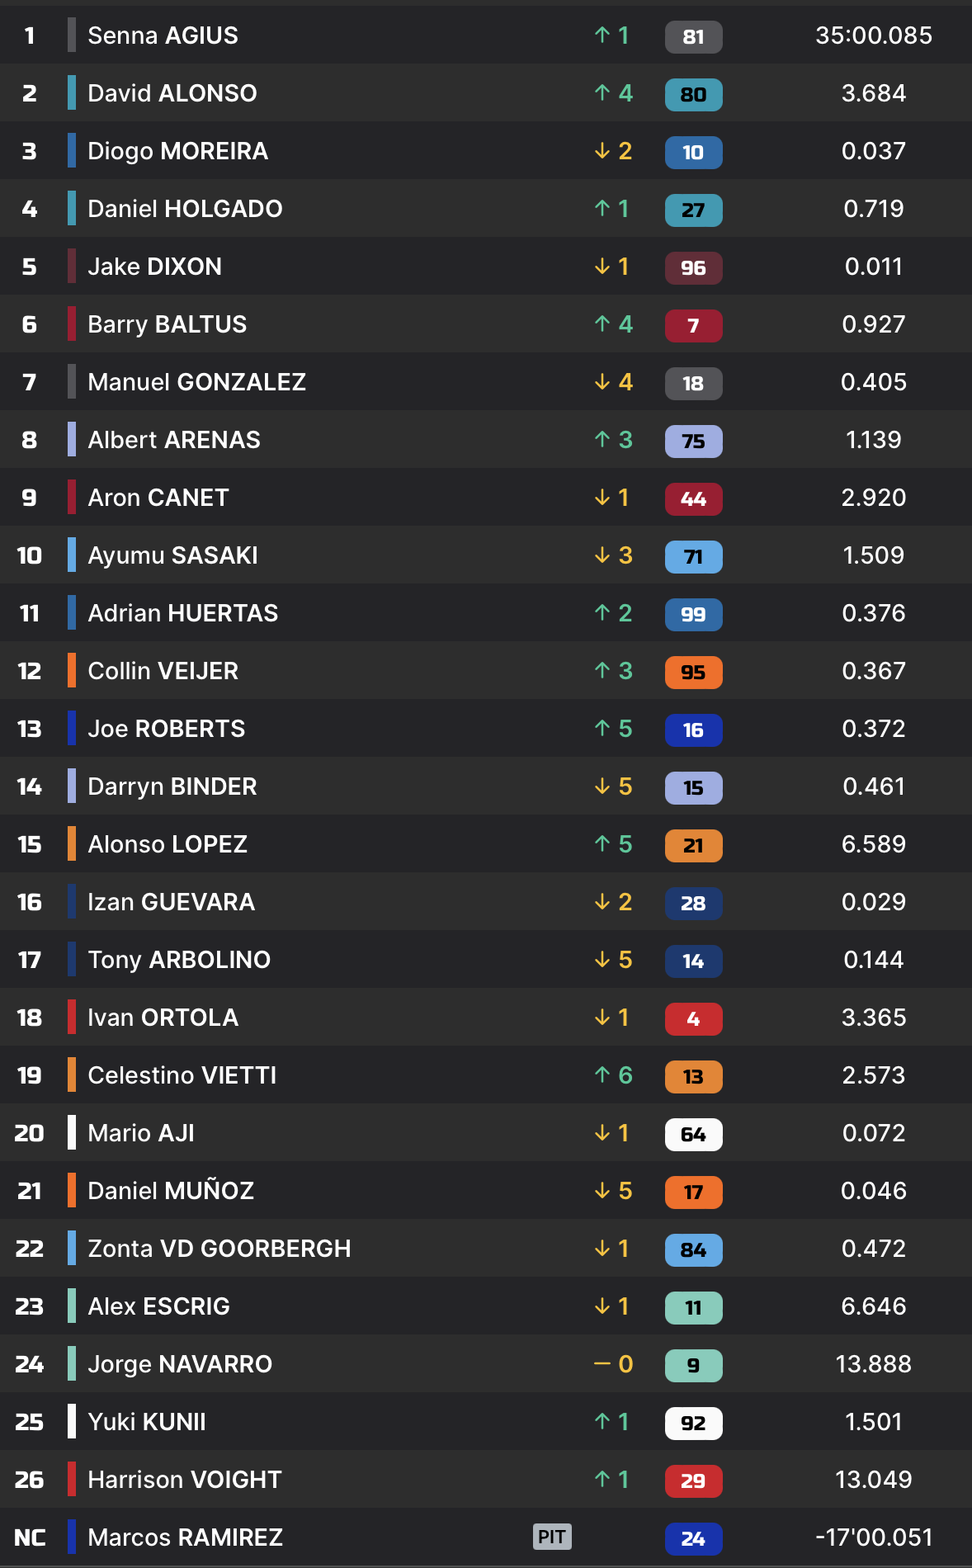The image size is (972, 1568).
Task: Click the down arrow beside Manuel Gonzalez
Action: [602, 381]
